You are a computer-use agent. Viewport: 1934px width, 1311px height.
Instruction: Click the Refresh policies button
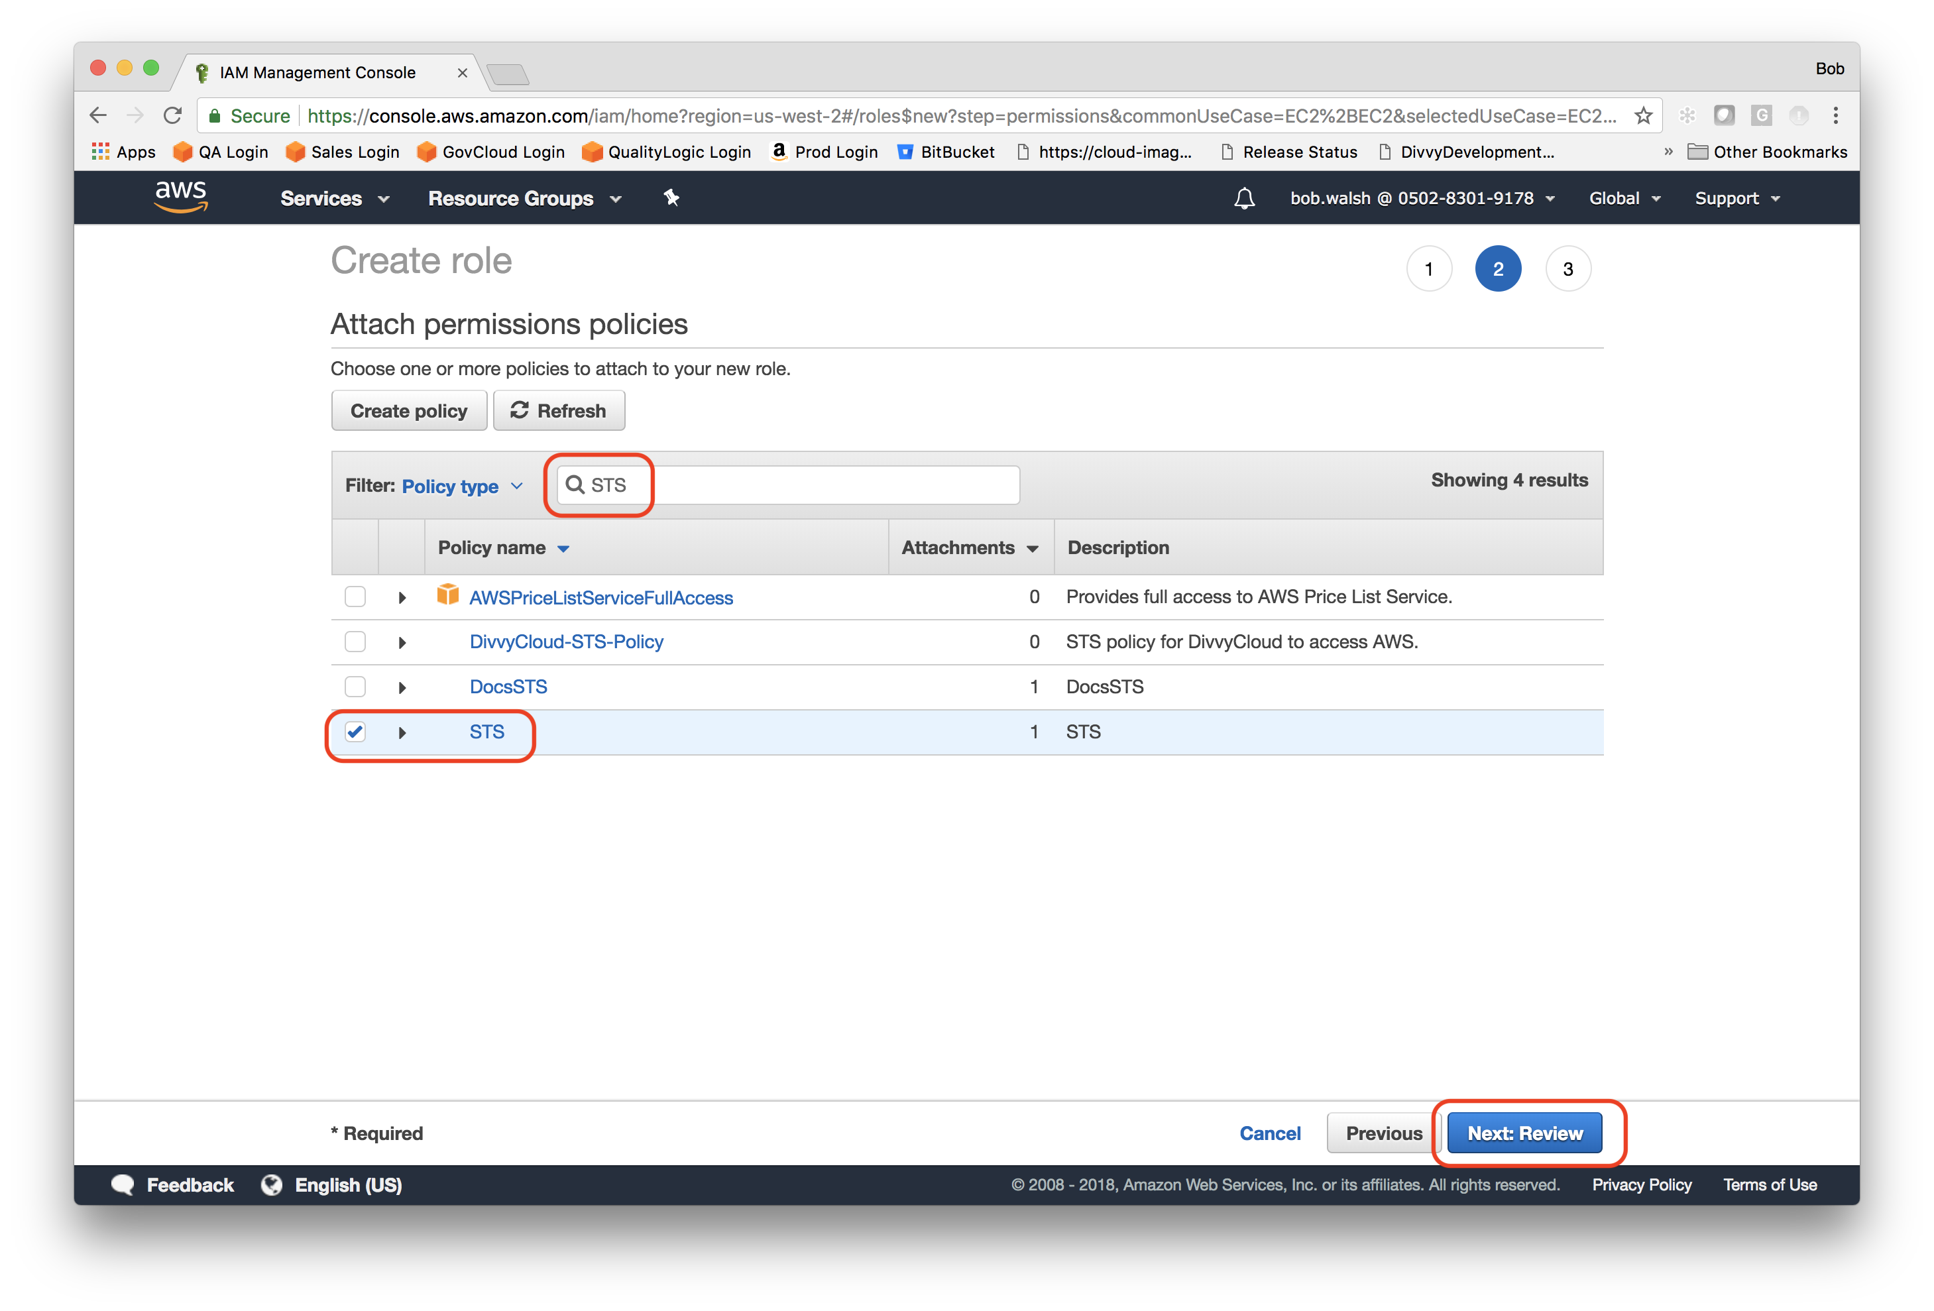[559, 410]
